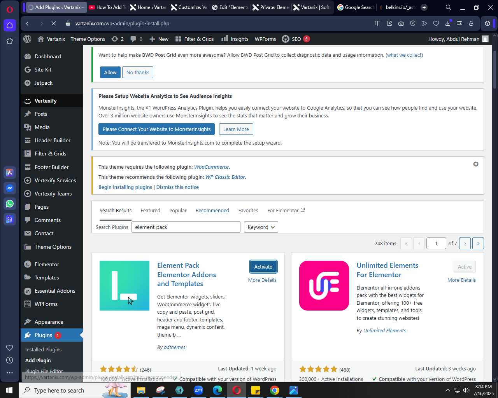Screen dimensions: 498x398
Task: Open the 'what we collect' link
Action: click(404, 55)
